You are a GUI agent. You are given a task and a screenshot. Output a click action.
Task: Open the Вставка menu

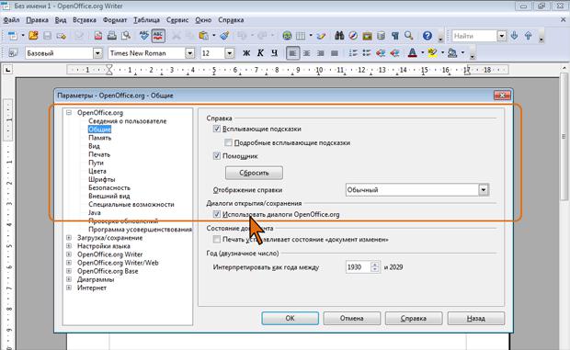pyautogui.click(x=85, y=20)
